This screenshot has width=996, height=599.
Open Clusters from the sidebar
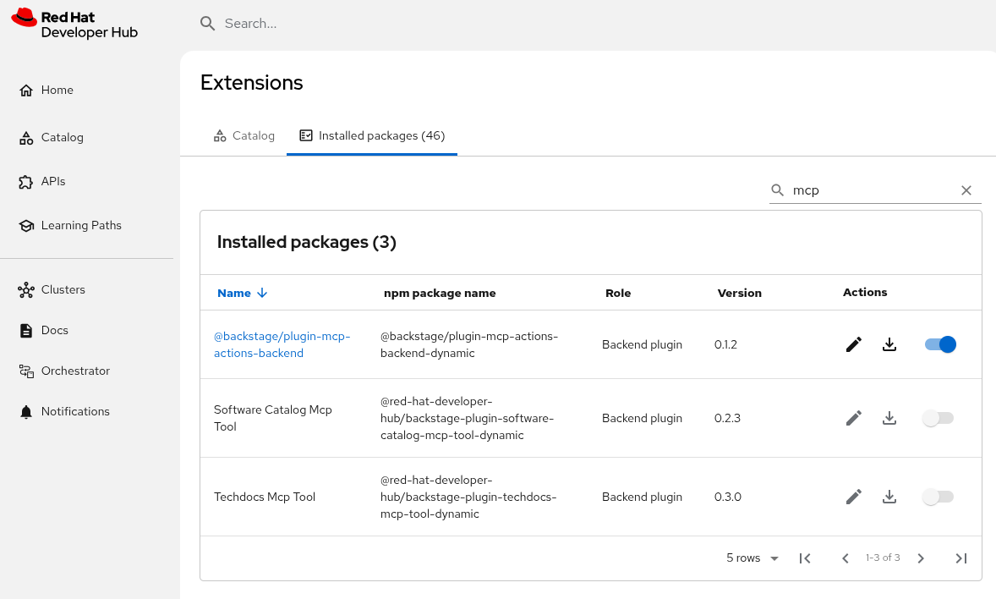point(63,289)
